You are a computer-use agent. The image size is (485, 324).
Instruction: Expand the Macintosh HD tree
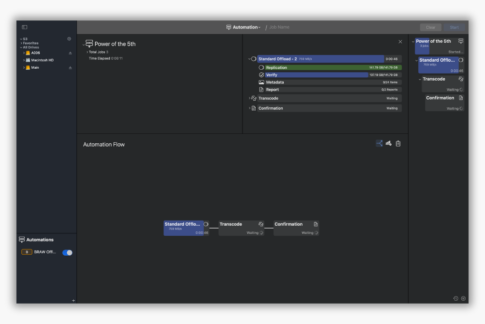click(24, 60)
